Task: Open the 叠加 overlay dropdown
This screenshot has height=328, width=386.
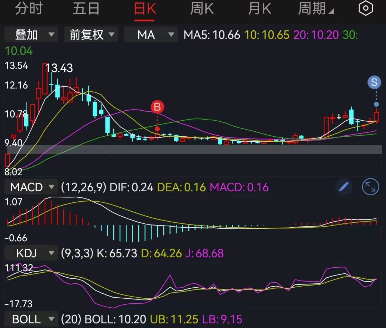Action: click(x=31, y=34)
